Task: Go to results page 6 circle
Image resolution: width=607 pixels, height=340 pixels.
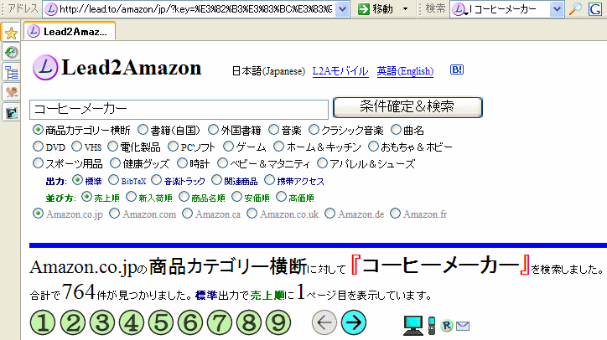Action: (x=190, y=322)
